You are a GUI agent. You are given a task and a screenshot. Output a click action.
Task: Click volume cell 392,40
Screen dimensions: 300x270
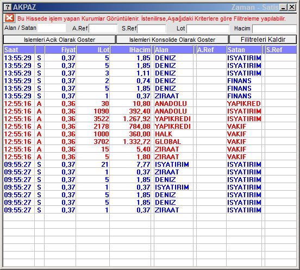140,111
